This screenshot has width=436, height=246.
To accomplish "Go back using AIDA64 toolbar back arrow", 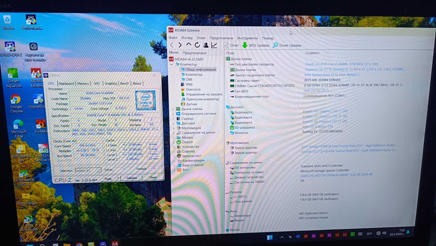I will [172, 45].
